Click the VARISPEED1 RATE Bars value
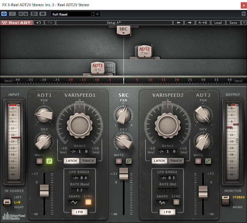 click(80, 190)
